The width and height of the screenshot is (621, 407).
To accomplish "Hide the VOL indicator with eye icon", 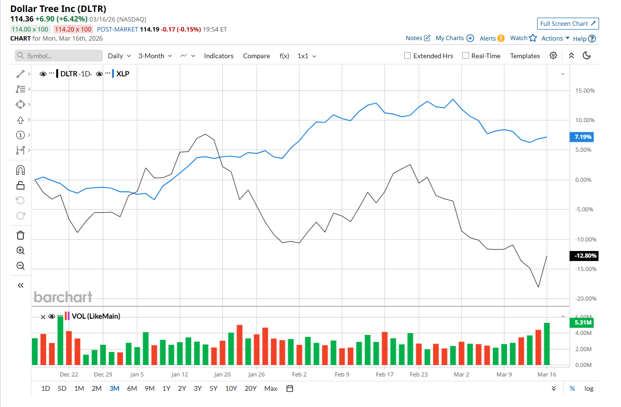I will pos(52,316).
